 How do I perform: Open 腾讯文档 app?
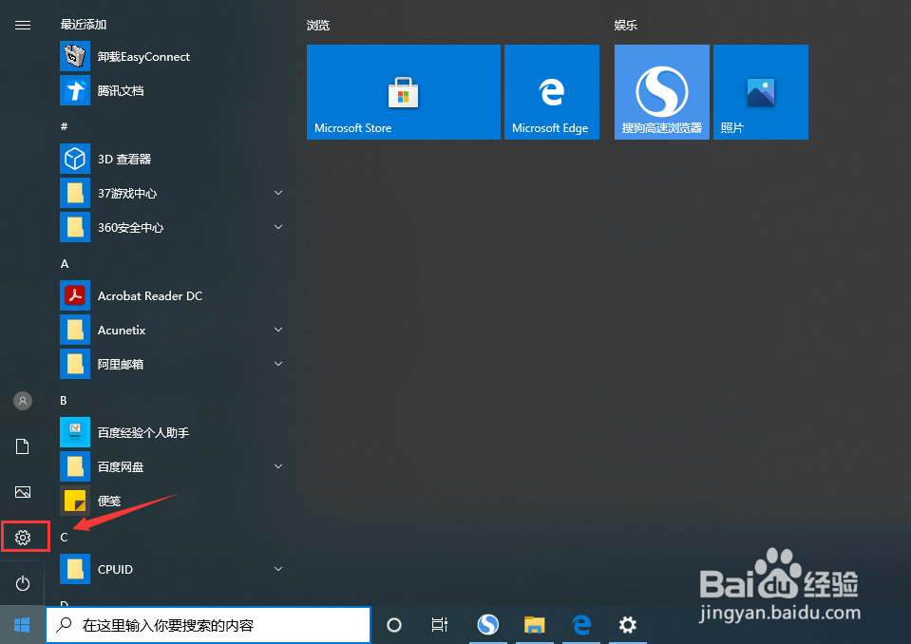pos(102,90)
